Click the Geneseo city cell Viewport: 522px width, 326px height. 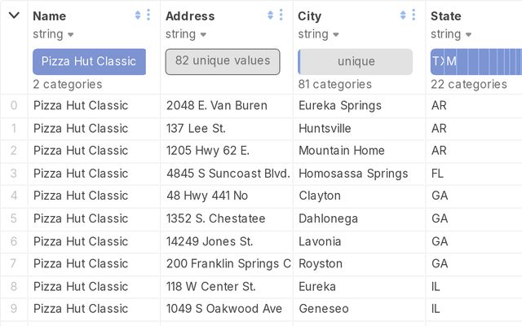point(324,309)
